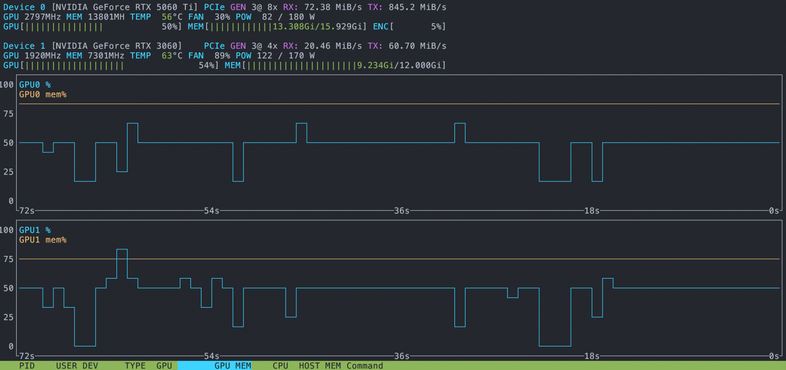Click 'PCIe GEN 3@ 8x' link info
The image size is (786, 370).
[241, 8]
